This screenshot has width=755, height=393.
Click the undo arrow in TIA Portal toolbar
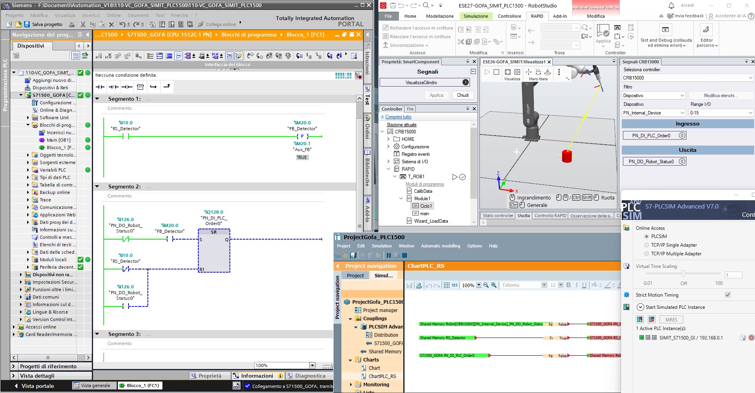pyautogui.click(x=122, y=24)
